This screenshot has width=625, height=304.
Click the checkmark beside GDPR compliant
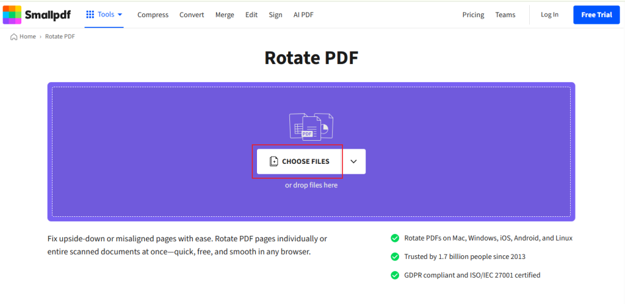[395, 275]
